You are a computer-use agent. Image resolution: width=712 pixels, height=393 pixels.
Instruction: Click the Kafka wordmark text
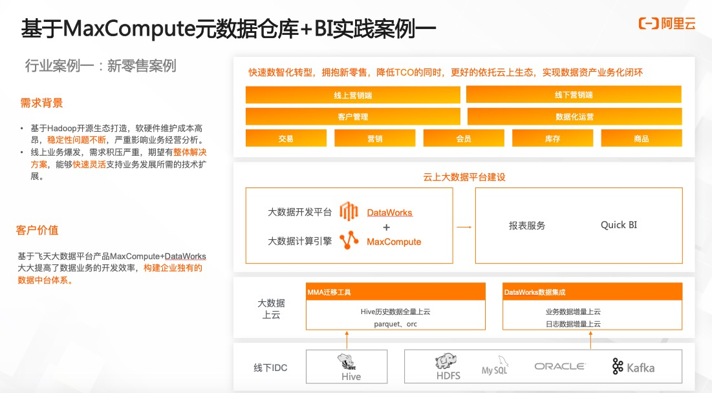(x=640, y=368)
